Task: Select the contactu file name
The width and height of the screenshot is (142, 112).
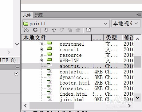Action: pos(74,72)
